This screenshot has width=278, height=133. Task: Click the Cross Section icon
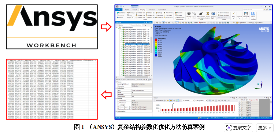208,14
